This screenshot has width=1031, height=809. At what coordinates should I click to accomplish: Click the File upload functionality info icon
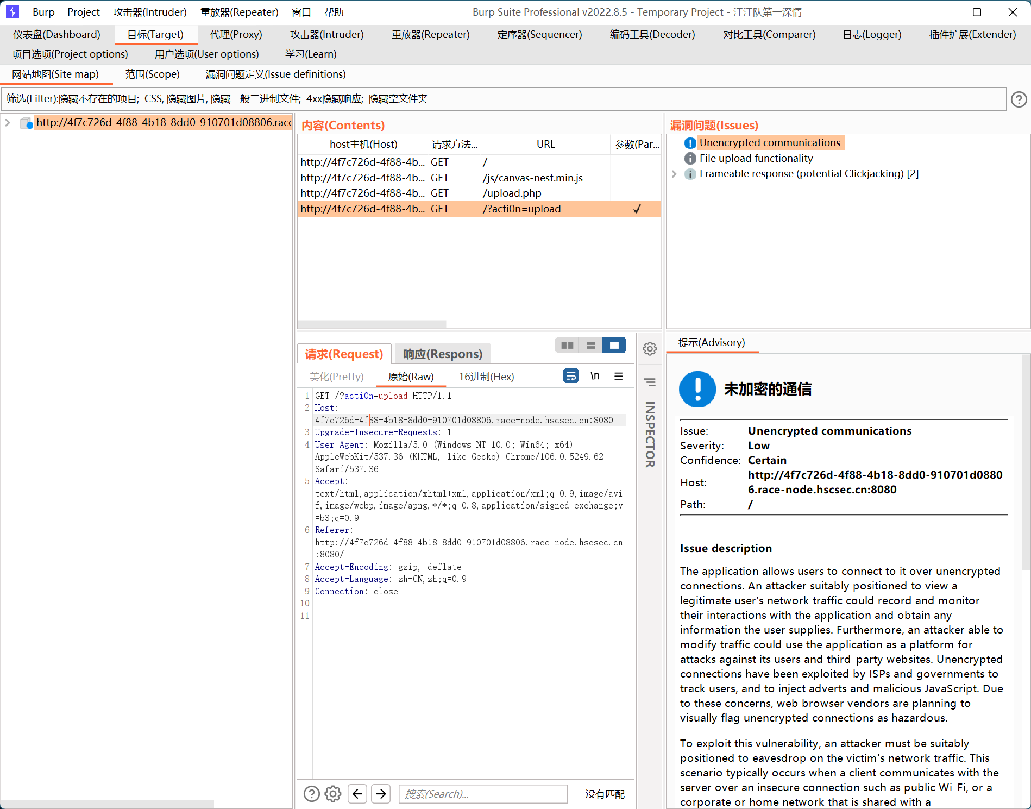[x=690, y=158]
